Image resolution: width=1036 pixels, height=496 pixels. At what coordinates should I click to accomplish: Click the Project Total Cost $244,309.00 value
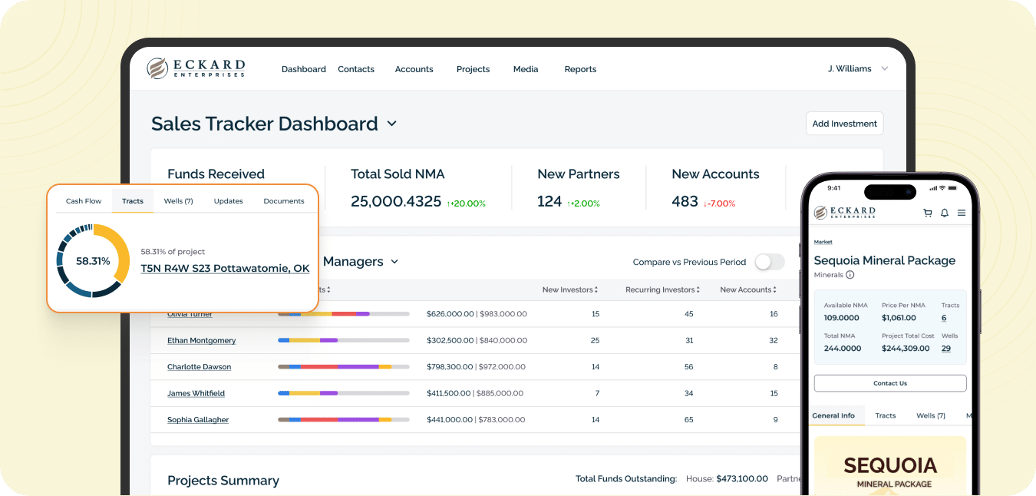[x=906, y=349]
